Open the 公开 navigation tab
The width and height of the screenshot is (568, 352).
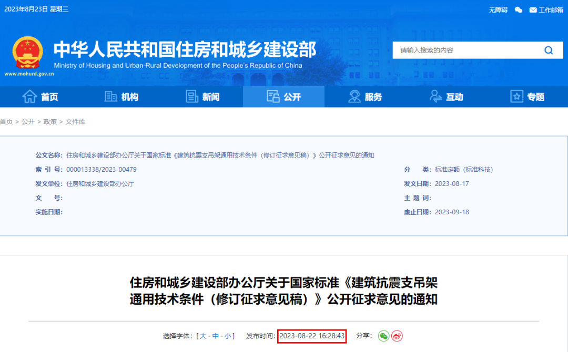pyautogui.click(x=283, y=97)
